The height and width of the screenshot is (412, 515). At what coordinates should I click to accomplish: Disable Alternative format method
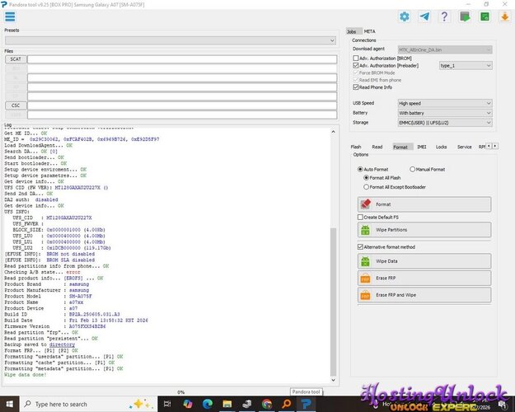(360, 246)
